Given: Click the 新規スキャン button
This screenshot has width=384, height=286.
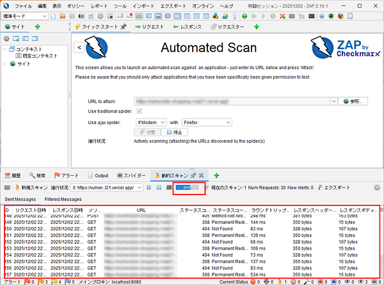Looking at the screenshot, I should pos(31,187).
